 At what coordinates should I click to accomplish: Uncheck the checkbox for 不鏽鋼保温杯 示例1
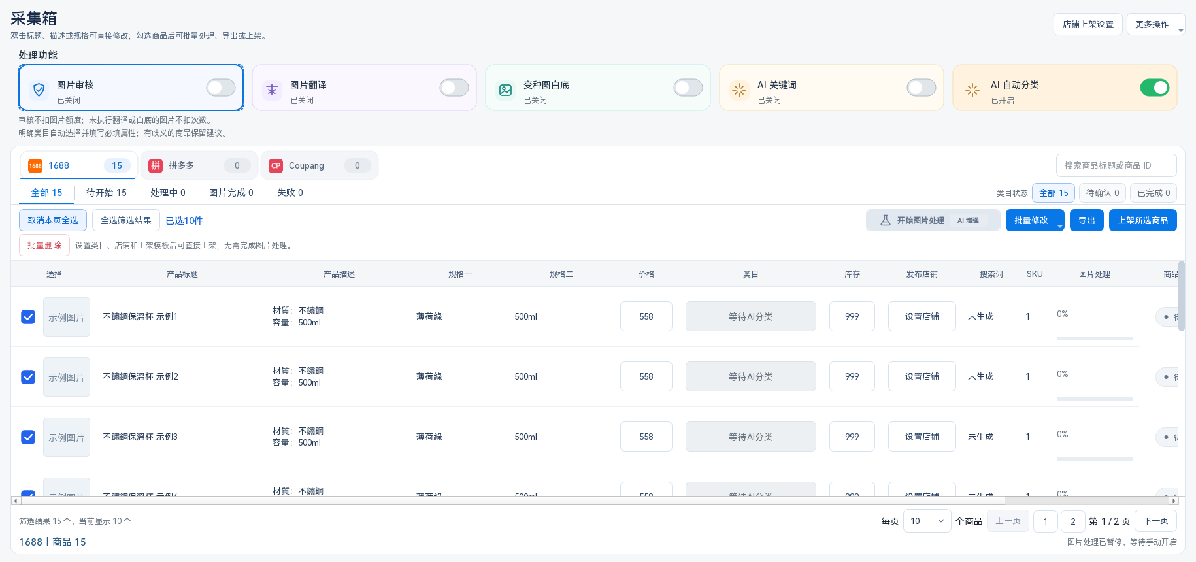(x=28, y=317)
